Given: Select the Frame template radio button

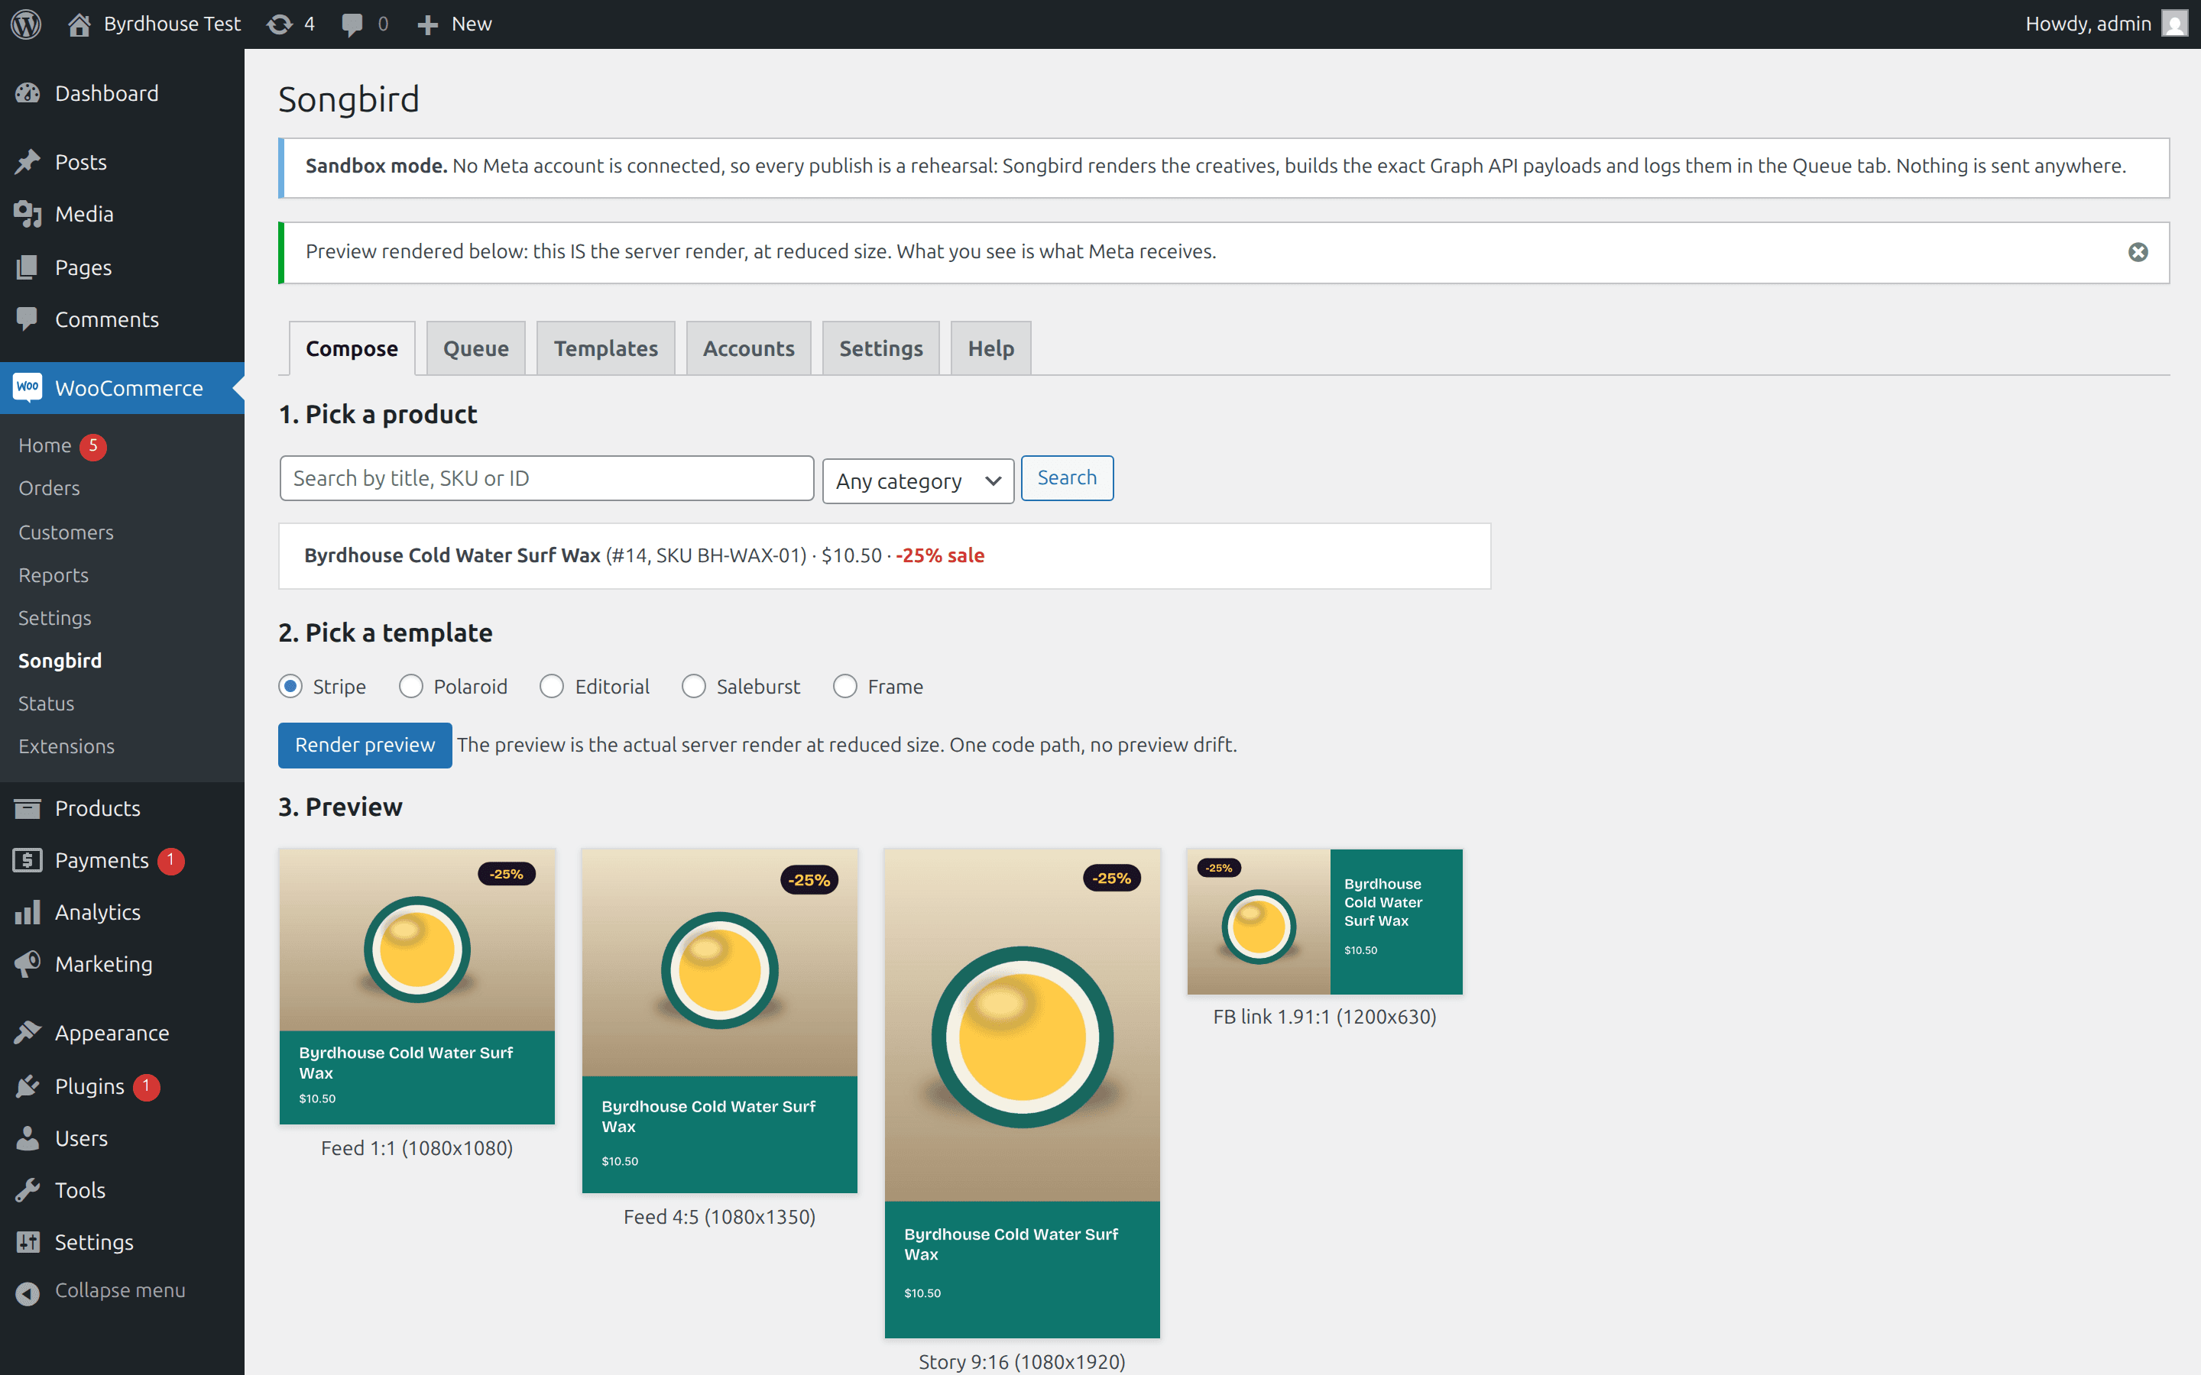Looking at the screenshot, I should pos(845,686).
